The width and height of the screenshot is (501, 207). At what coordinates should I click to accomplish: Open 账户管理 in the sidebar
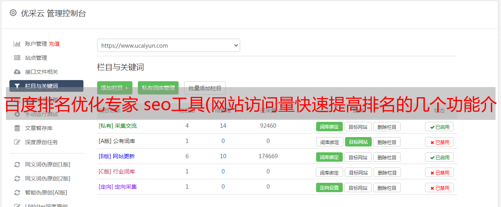click(x=36, y=44)
